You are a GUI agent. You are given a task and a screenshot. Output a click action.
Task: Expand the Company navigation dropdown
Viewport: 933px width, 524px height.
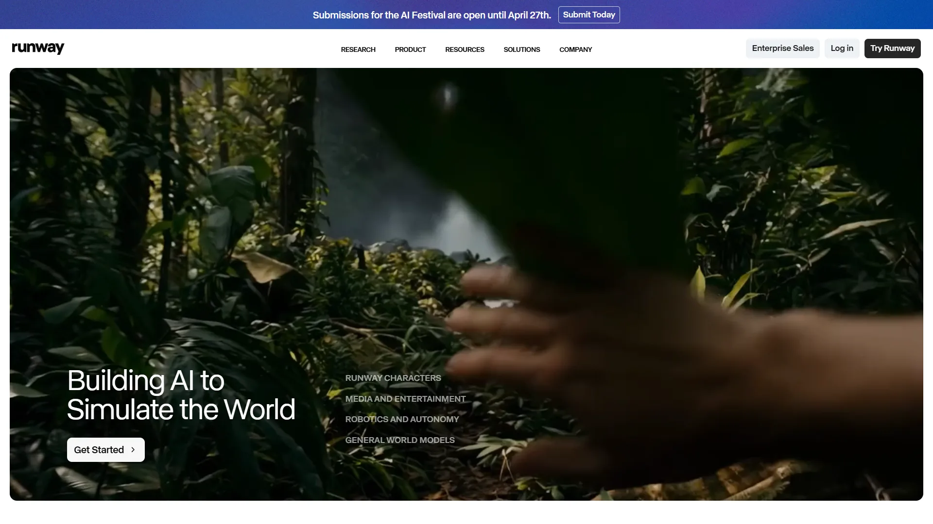(575, 49)
